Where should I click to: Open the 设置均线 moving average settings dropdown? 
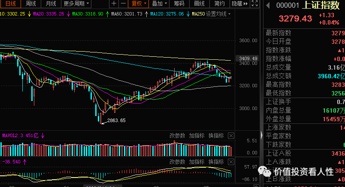218,14
